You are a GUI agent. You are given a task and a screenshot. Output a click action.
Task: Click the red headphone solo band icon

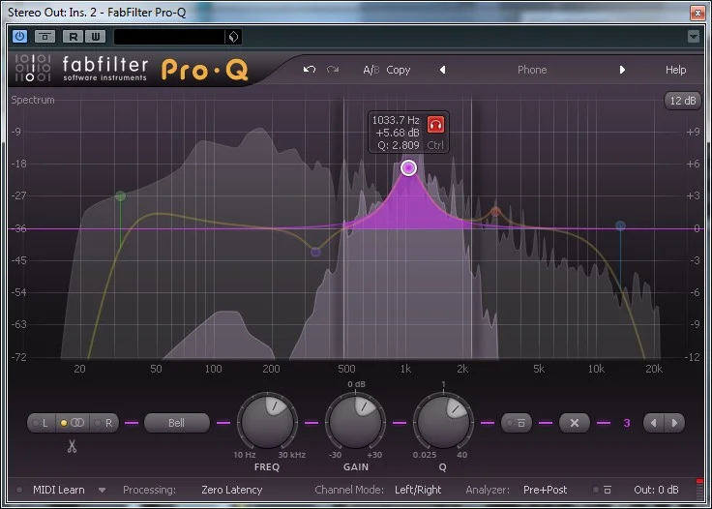coord(436,125)
